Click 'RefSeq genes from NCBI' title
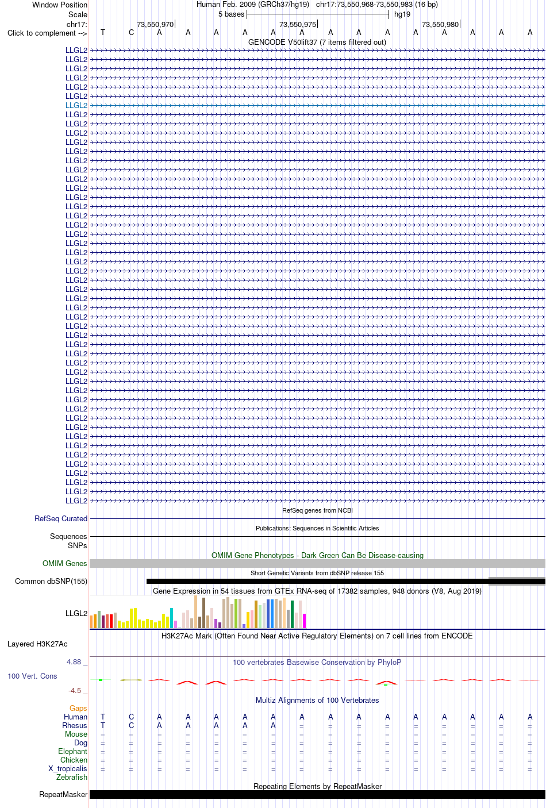The height and width of the screenshot is (808, 546). (317, 510)
